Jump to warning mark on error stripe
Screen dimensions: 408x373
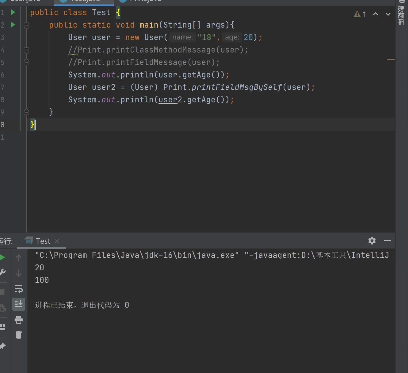(391, 60)
